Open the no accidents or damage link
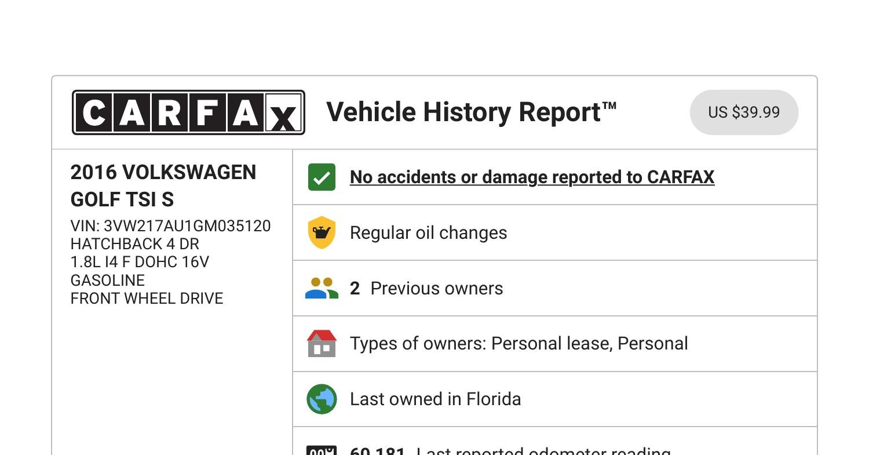 coord(532,177)
